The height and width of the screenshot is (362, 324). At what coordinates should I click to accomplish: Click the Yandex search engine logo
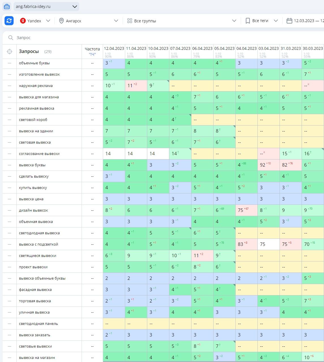coord(23,21)
